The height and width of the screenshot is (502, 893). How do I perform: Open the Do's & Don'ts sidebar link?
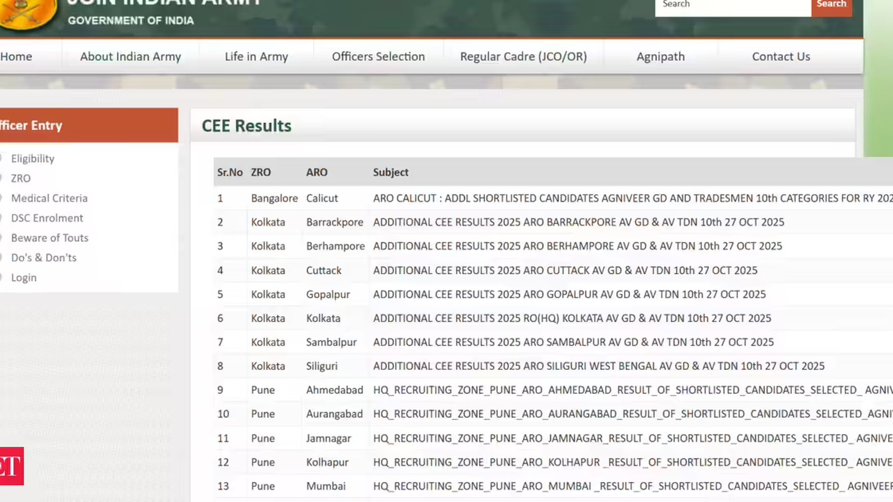click(44, 258)
